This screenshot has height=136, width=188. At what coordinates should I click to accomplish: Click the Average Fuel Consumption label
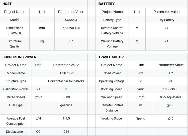point(16,121)
